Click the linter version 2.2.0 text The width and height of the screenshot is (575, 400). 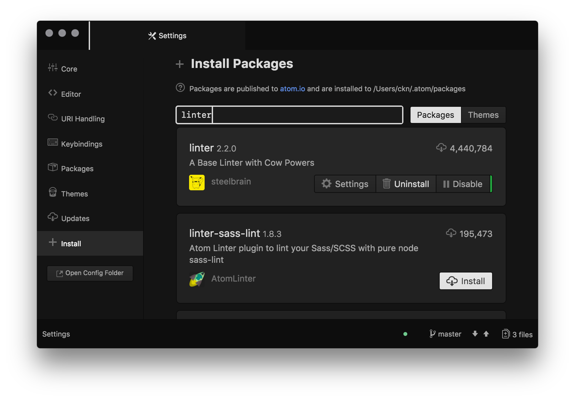point(226,149)
